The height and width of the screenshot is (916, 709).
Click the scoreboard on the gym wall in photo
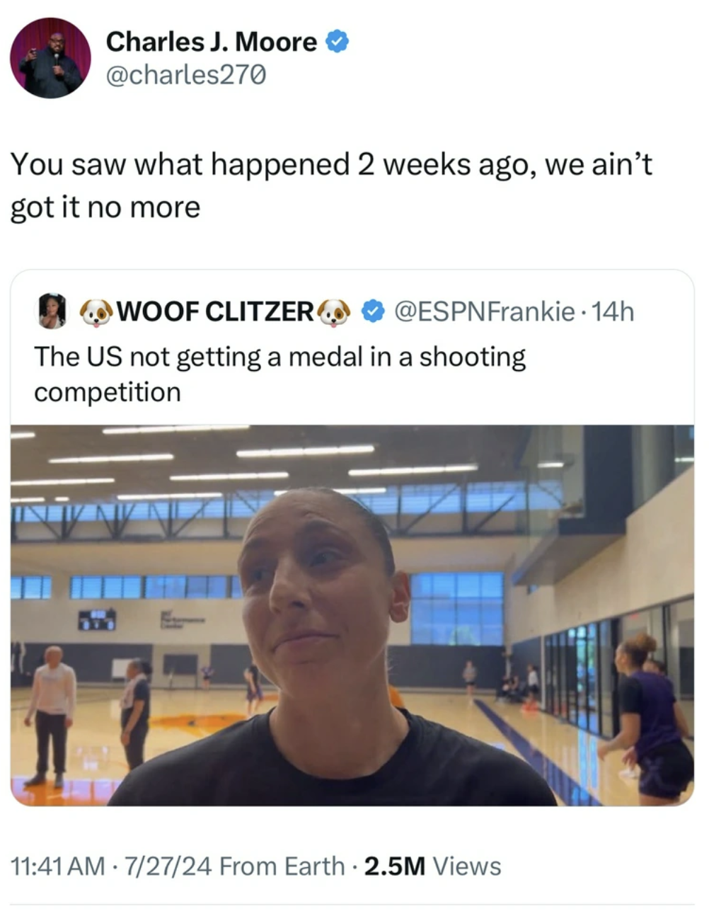click(x=97, y=619)
